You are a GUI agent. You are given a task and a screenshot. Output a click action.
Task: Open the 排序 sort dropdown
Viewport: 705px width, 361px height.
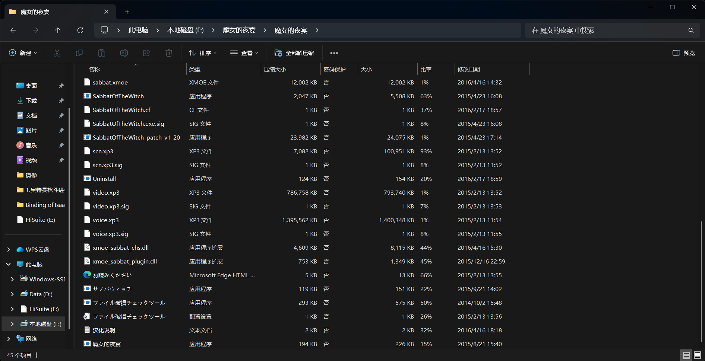[x=203, y=53]
